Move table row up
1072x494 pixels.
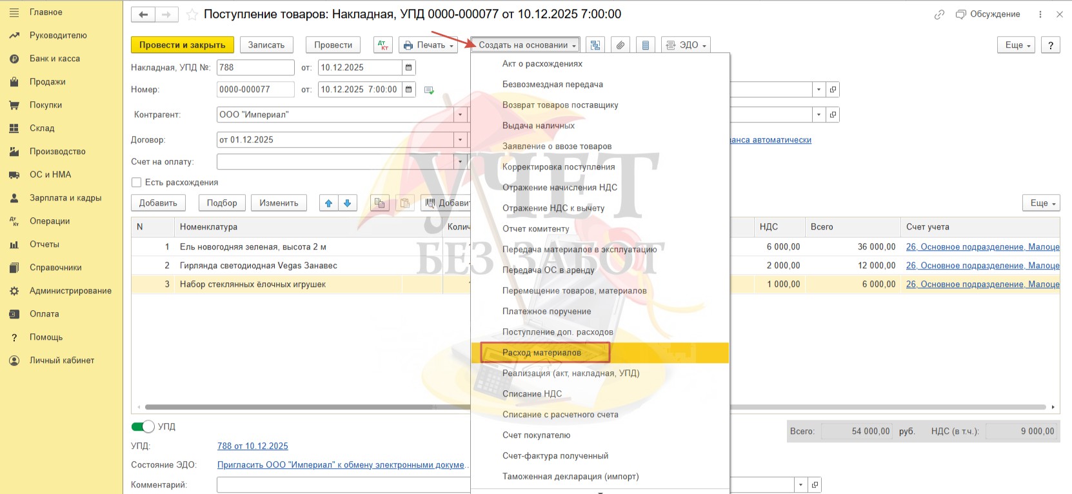(x=328, y=203)
